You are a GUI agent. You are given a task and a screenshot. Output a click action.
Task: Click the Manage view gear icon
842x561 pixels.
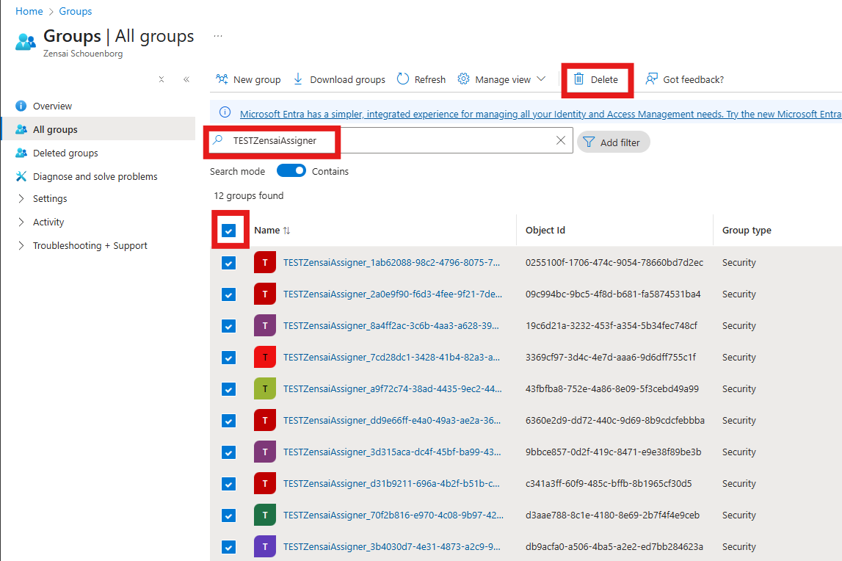463,79
